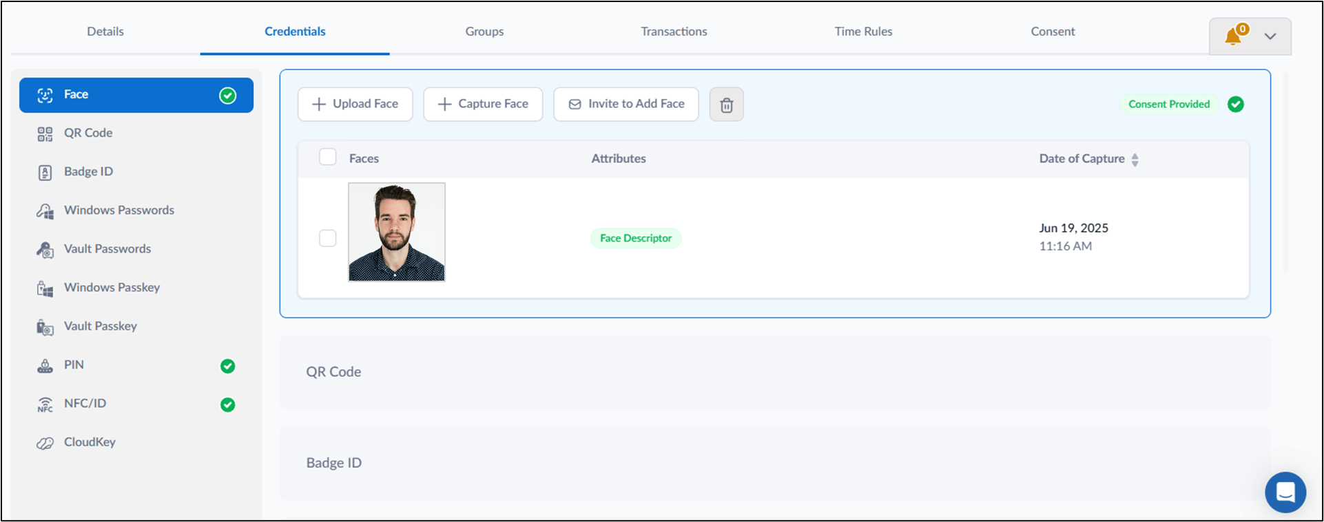The height and width of the screenshot is (522, 1324).
Task: Click the PIN sidebar icon
Action: click(x=45, y=366)
